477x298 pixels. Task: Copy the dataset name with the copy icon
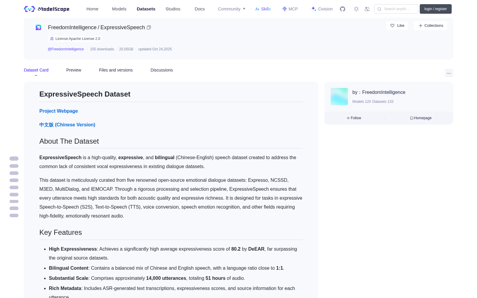pyautogui.click(x=149, y=27)
